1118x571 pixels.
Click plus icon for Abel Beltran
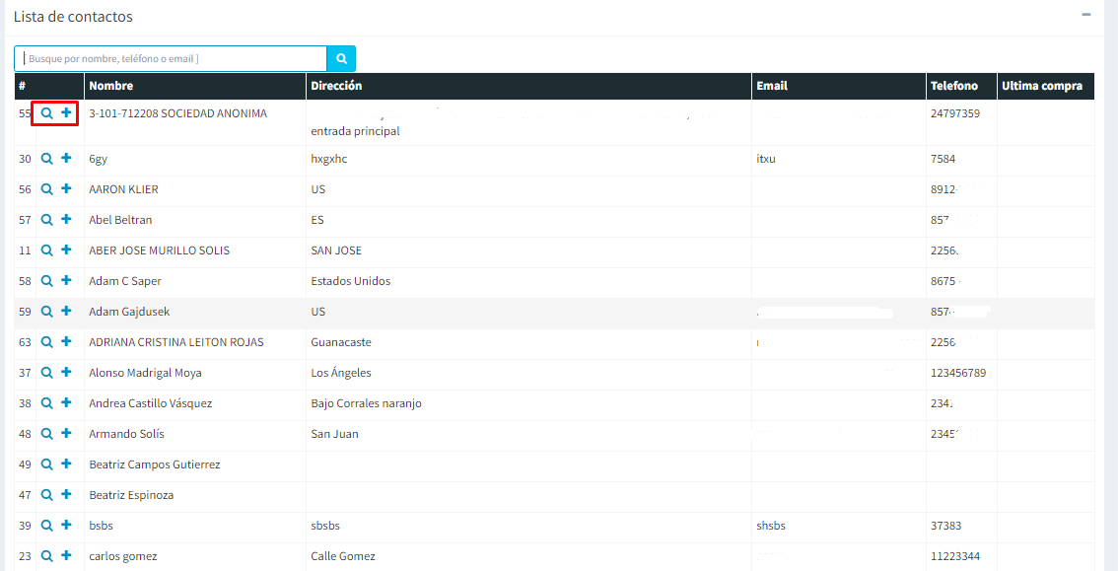(66, 220)
